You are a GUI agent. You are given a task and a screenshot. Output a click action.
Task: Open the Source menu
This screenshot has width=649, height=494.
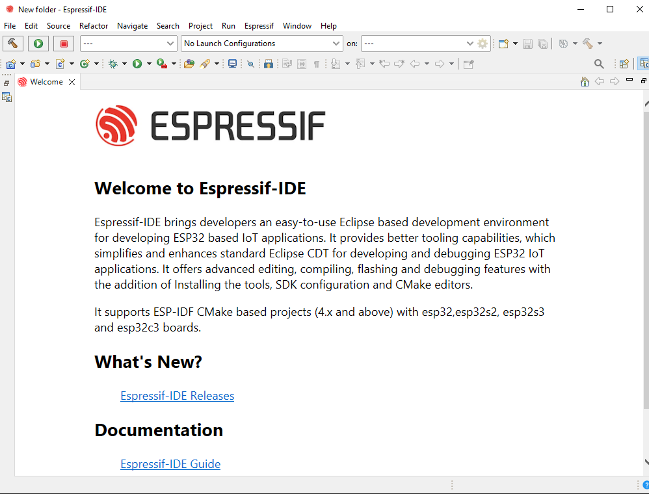coord(59,25)
